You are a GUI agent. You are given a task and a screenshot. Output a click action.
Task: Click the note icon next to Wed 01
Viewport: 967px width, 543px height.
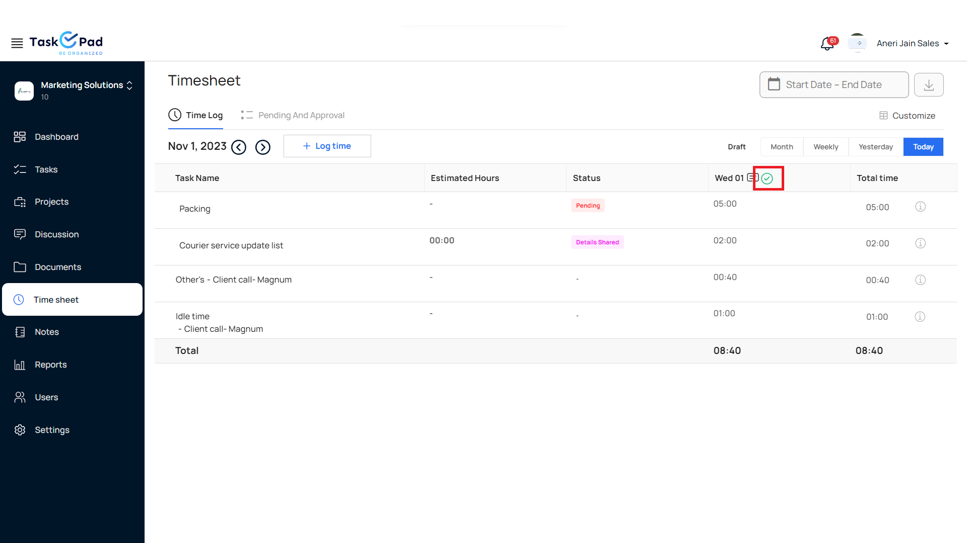752,177
